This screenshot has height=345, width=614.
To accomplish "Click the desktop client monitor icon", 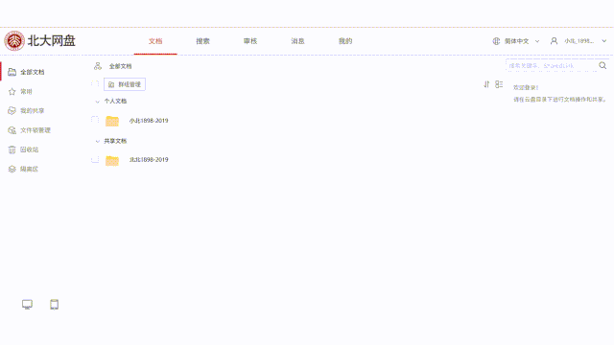I will tap(27, 305).
